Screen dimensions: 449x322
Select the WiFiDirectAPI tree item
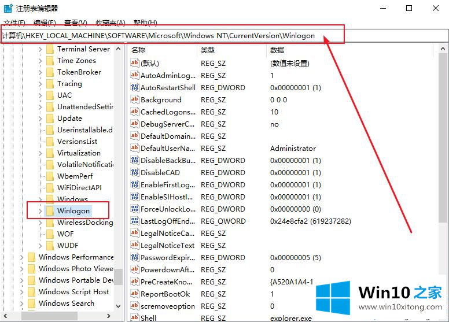79,187
